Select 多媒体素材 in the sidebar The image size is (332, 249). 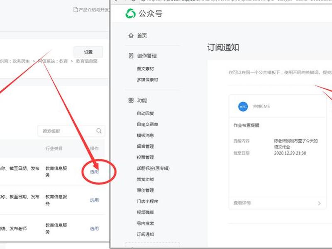click(147, 80)
